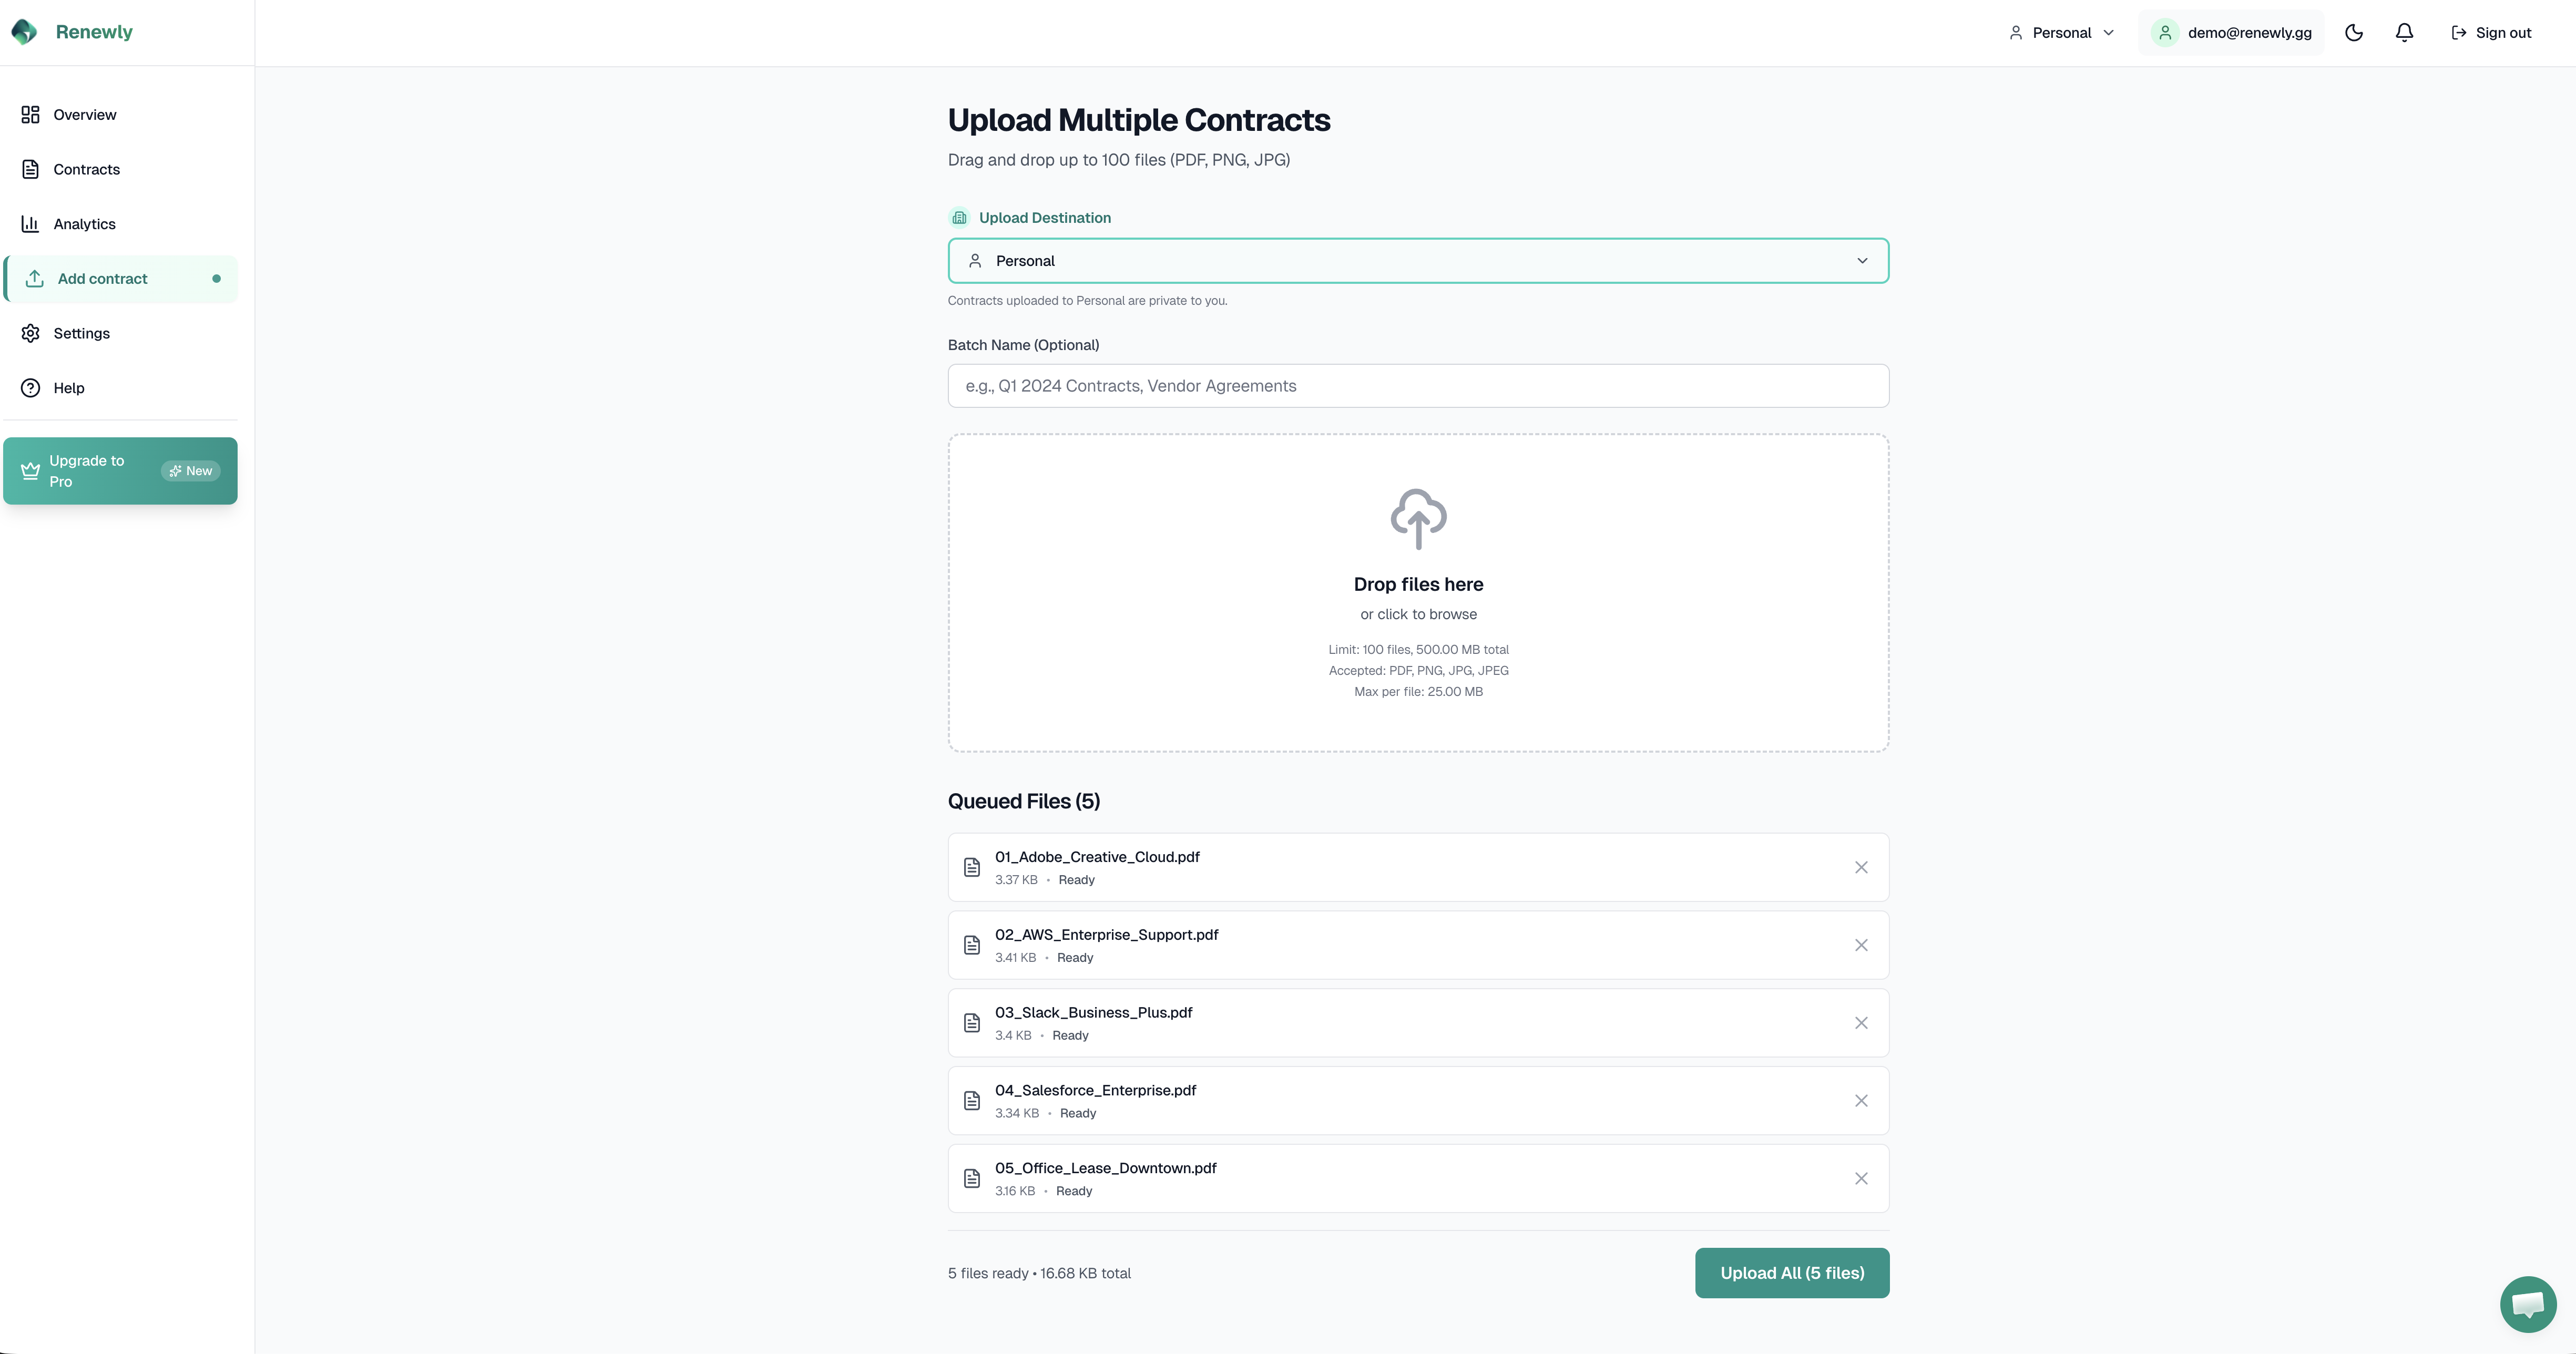Viewport: 2576px width, 1354px height.
Task: Open the chat support bubble
Action: [x=2527, y=1303]
